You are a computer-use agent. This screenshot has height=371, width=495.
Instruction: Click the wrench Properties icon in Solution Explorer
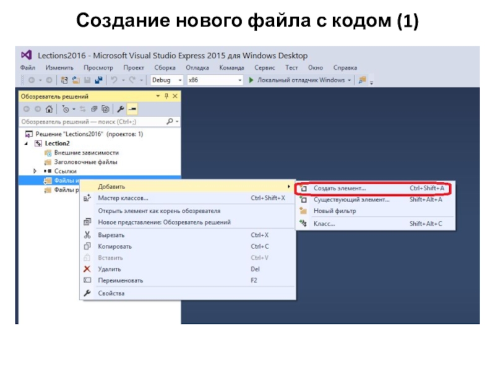(121, 109)
